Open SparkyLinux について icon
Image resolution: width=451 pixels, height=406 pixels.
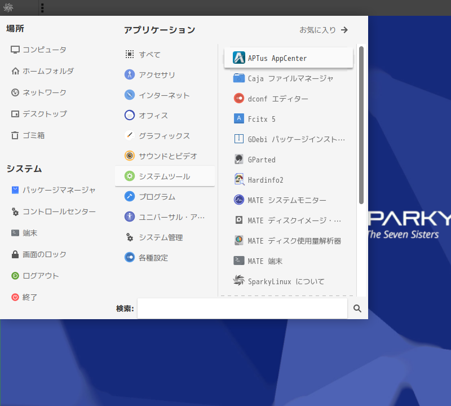point(238,281)
